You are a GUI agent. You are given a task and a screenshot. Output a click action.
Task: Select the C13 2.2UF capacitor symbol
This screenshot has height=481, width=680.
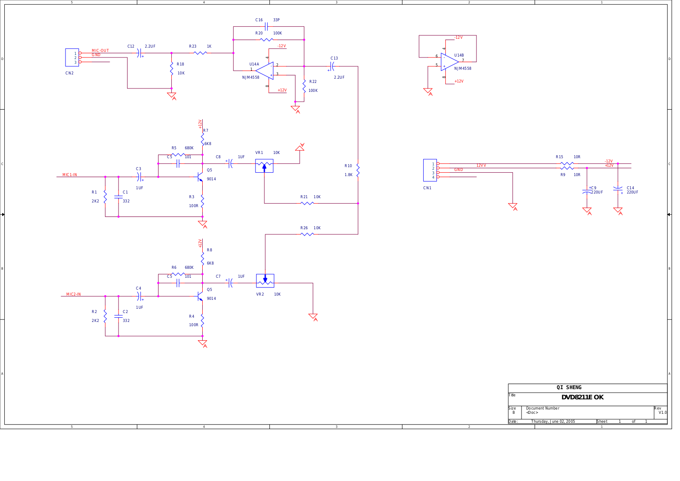point(331,66)
